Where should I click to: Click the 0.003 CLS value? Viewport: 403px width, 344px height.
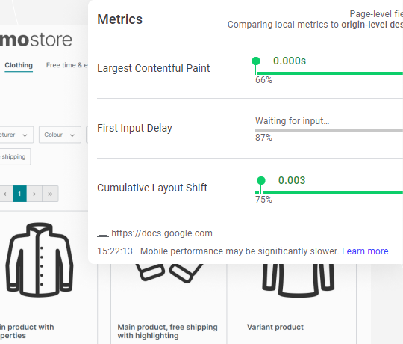(x=292, y=180)
